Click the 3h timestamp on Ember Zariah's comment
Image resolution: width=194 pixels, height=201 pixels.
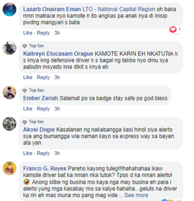pyautogui.click(x=57, y=109)
